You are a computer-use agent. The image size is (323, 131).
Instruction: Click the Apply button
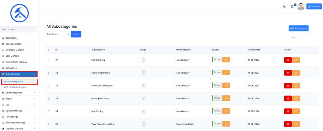tap(76, 34)
